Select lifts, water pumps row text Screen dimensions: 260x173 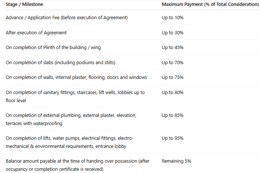[70, 142]
